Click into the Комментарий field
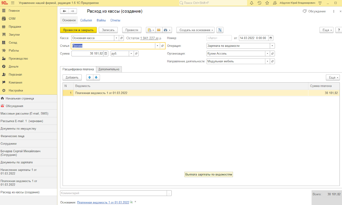 click(x=113, y=193)
